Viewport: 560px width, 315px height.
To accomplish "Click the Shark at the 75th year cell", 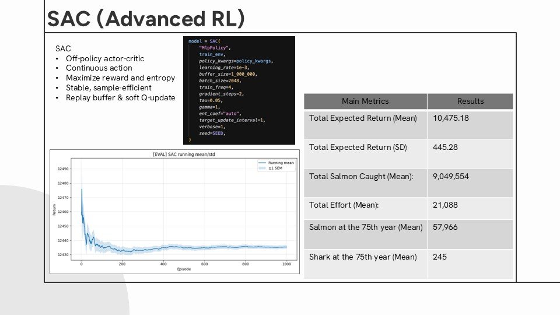I will tap(365, 264).
